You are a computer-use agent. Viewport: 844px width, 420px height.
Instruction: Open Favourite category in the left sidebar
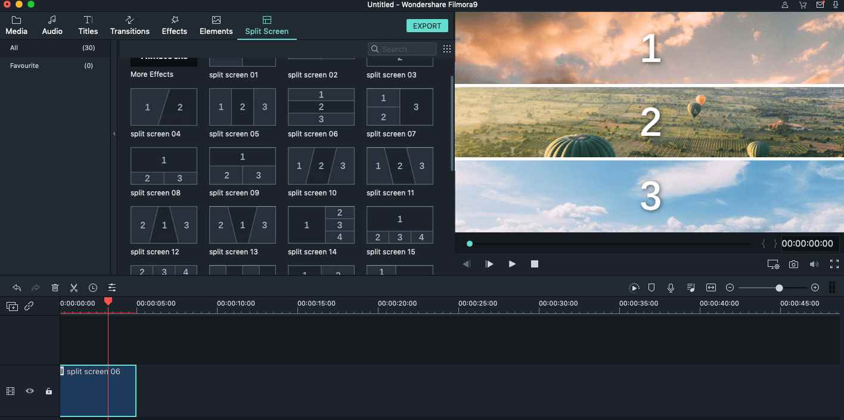pyautogui.click(x=24, y=66)
